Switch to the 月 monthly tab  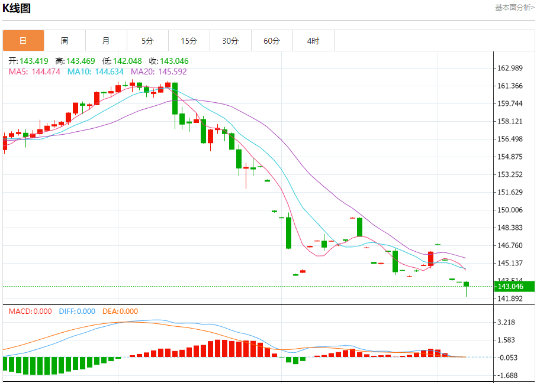click(106, 41)
